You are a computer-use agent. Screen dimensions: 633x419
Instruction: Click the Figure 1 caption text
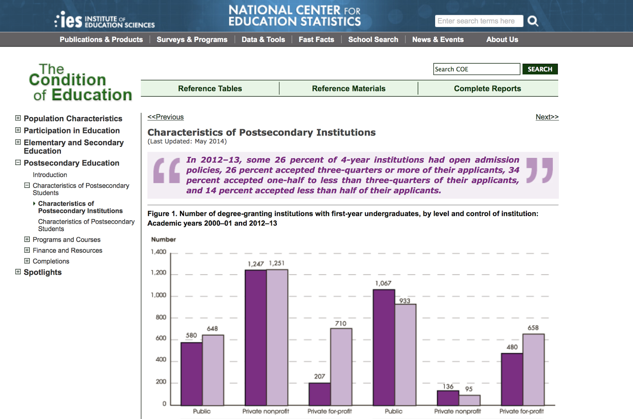(x=343, y=218)
